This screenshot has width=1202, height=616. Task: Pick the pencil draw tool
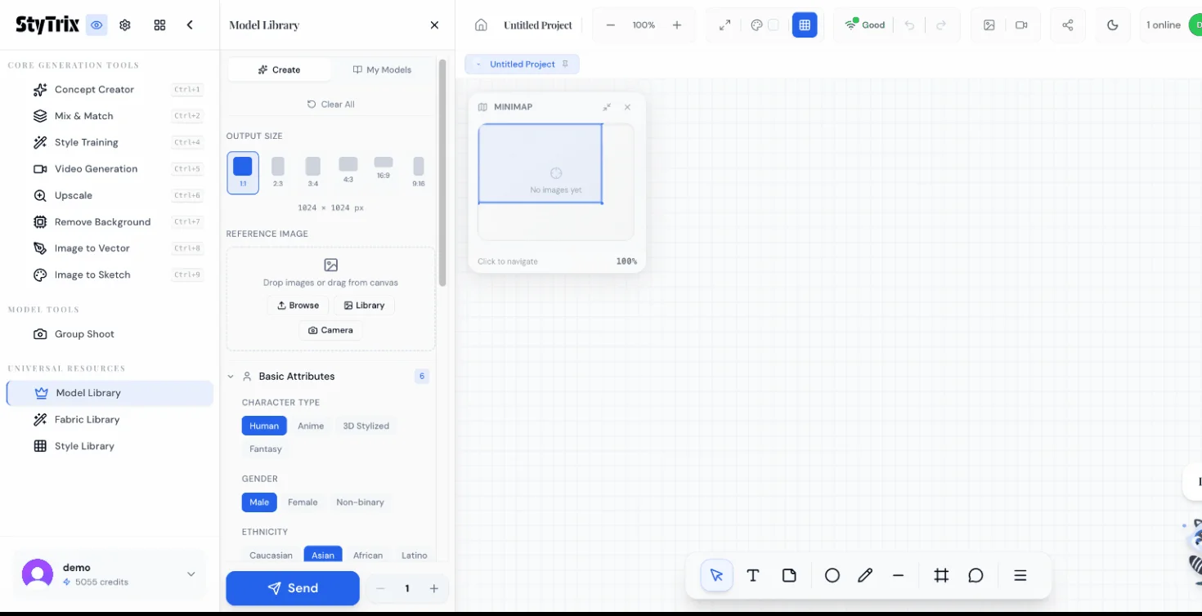click(865, 575)
